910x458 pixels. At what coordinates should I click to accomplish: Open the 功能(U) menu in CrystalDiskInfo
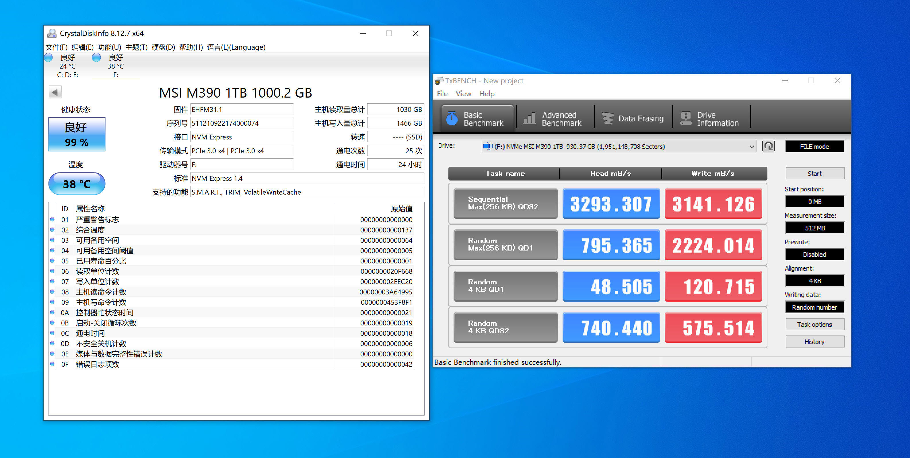click(109, 47)
